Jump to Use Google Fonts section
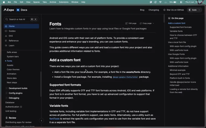The width and height of the screenshot is (206, 128). click(176, 54)
